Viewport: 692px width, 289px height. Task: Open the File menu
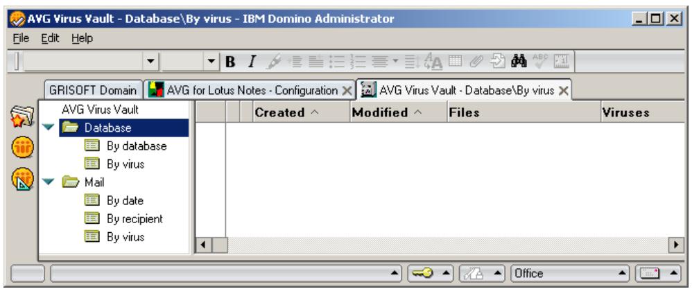click(21, 38)
